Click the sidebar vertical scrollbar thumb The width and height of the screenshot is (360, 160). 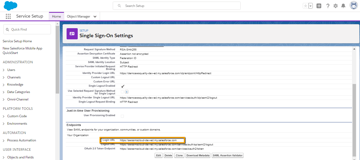tap(57, 60)
